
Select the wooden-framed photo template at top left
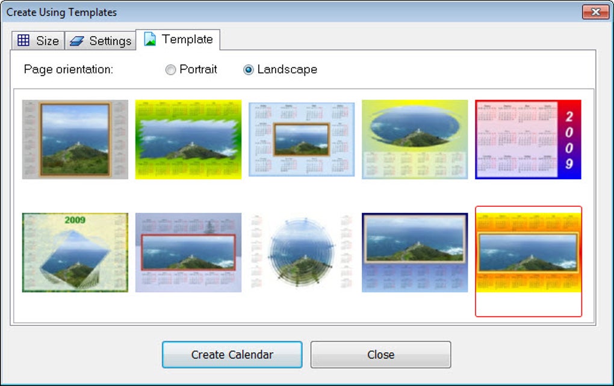pyautogui.click(x=75, y=139)
